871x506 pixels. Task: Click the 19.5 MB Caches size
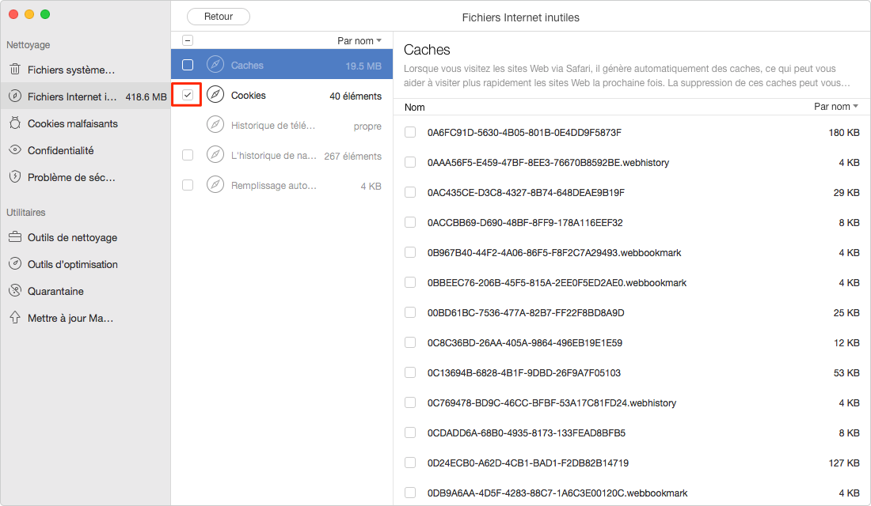[x=363, y=66]
